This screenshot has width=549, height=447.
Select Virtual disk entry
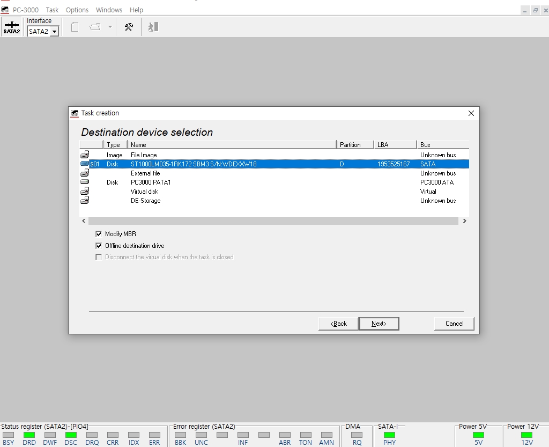[274, 191]
